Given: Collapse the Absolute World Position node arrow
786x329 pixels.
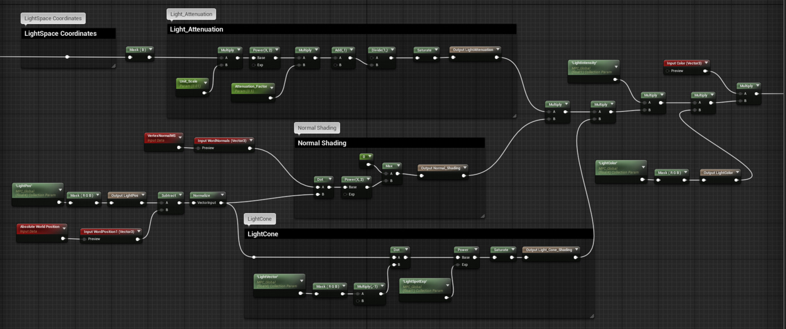Looking at the screenshot, I should point(64,228).
